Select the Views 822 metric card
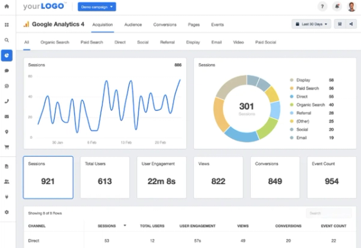The image size is (361, 248). click(x=219, y=178)
